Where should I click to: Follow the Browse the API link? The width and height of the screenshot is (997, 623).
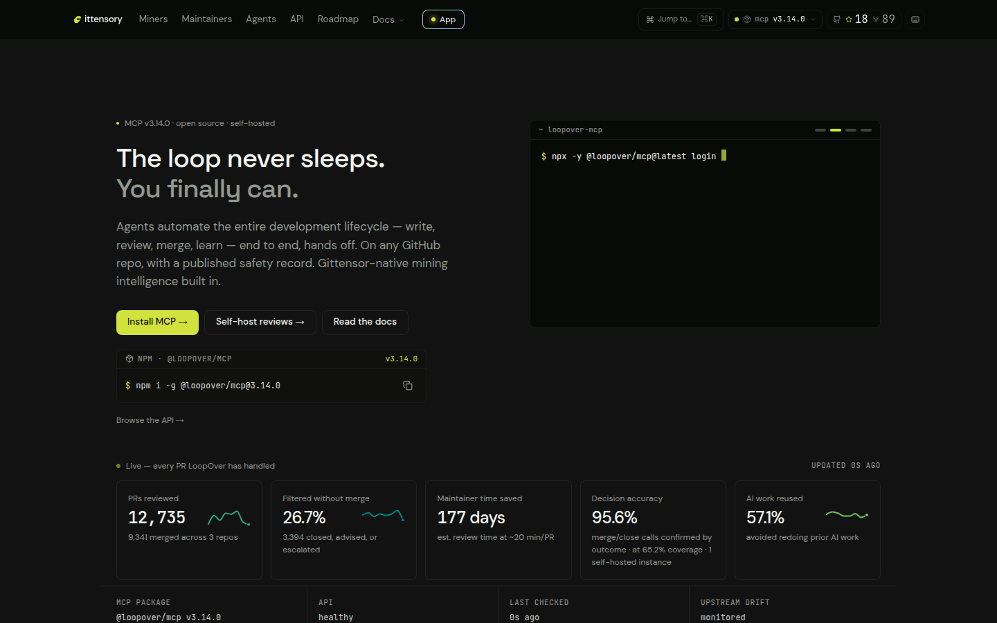[x=150, y=420]
